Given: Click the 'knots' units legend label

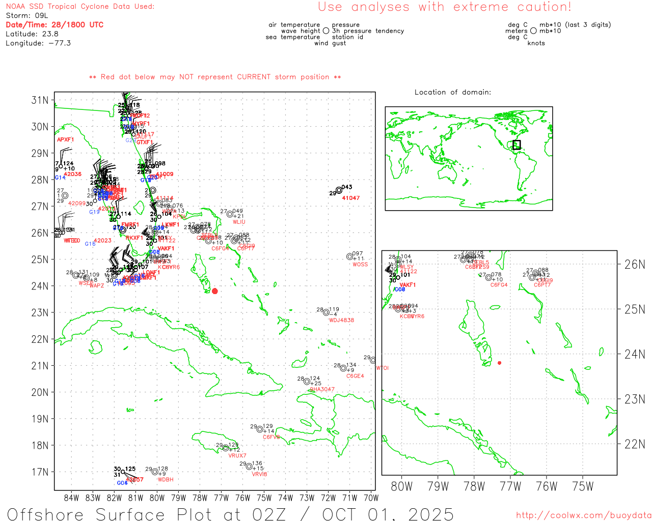Looking at the screenshot, I should (x=536, y=43).
